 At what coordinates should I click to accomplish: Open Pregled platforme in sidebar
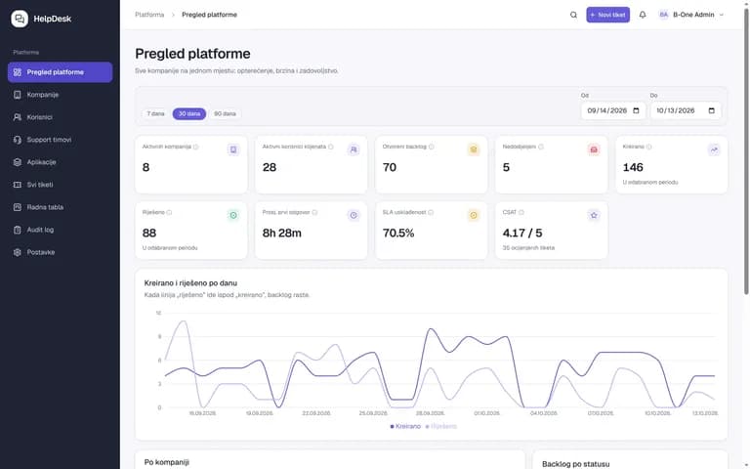pos(61,72)
